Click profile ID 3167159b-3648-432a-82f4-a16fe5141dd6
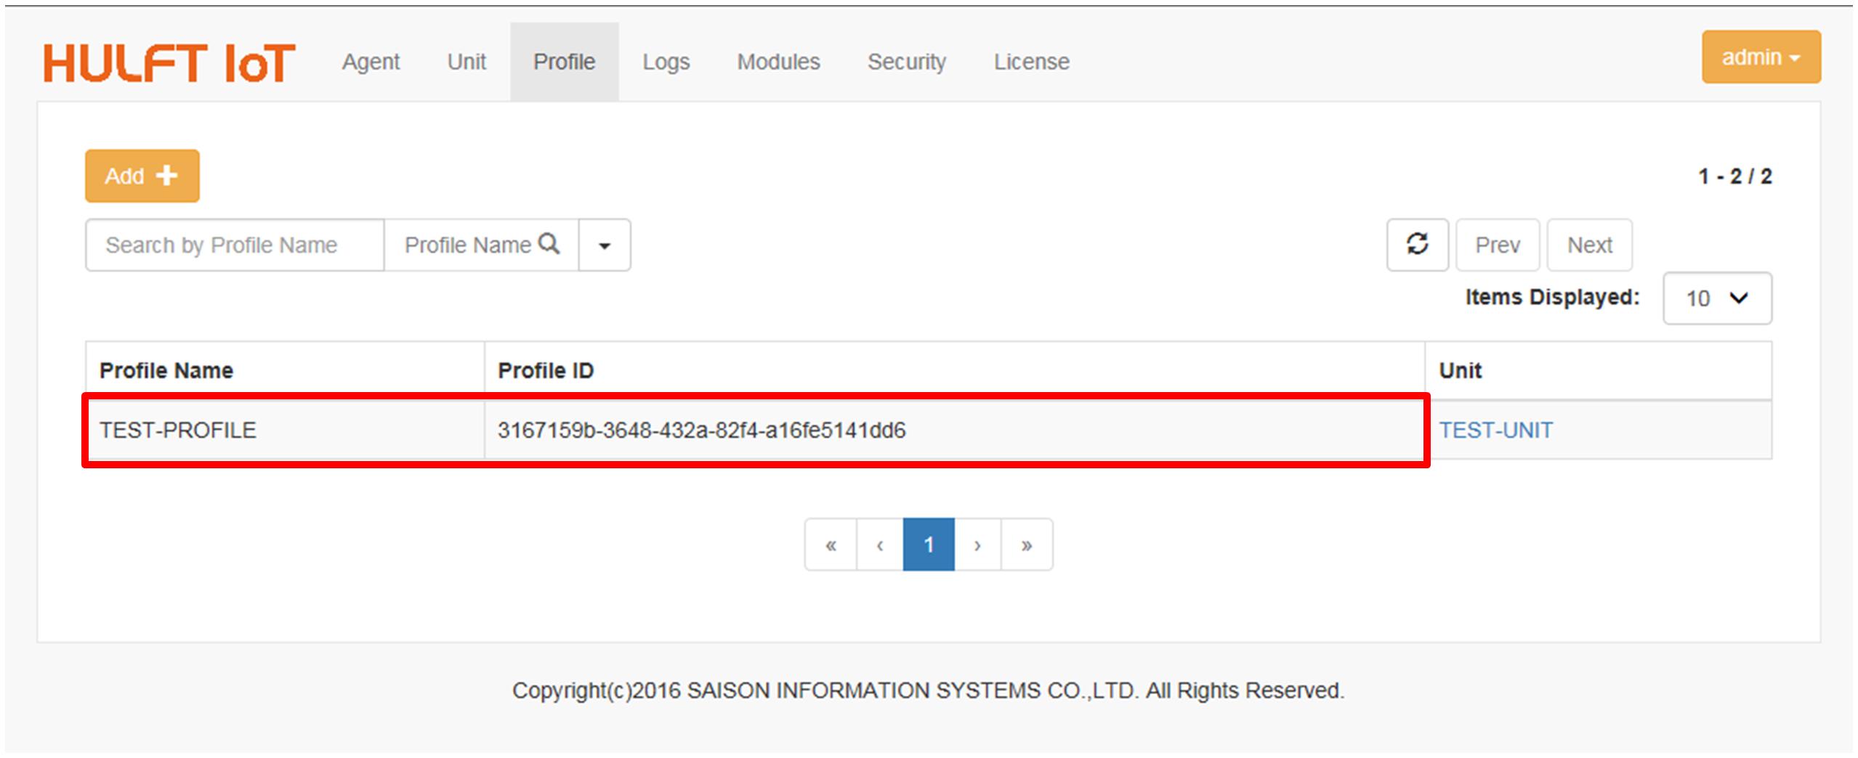This screenshot has height=758, width=1858. point(701,431)
